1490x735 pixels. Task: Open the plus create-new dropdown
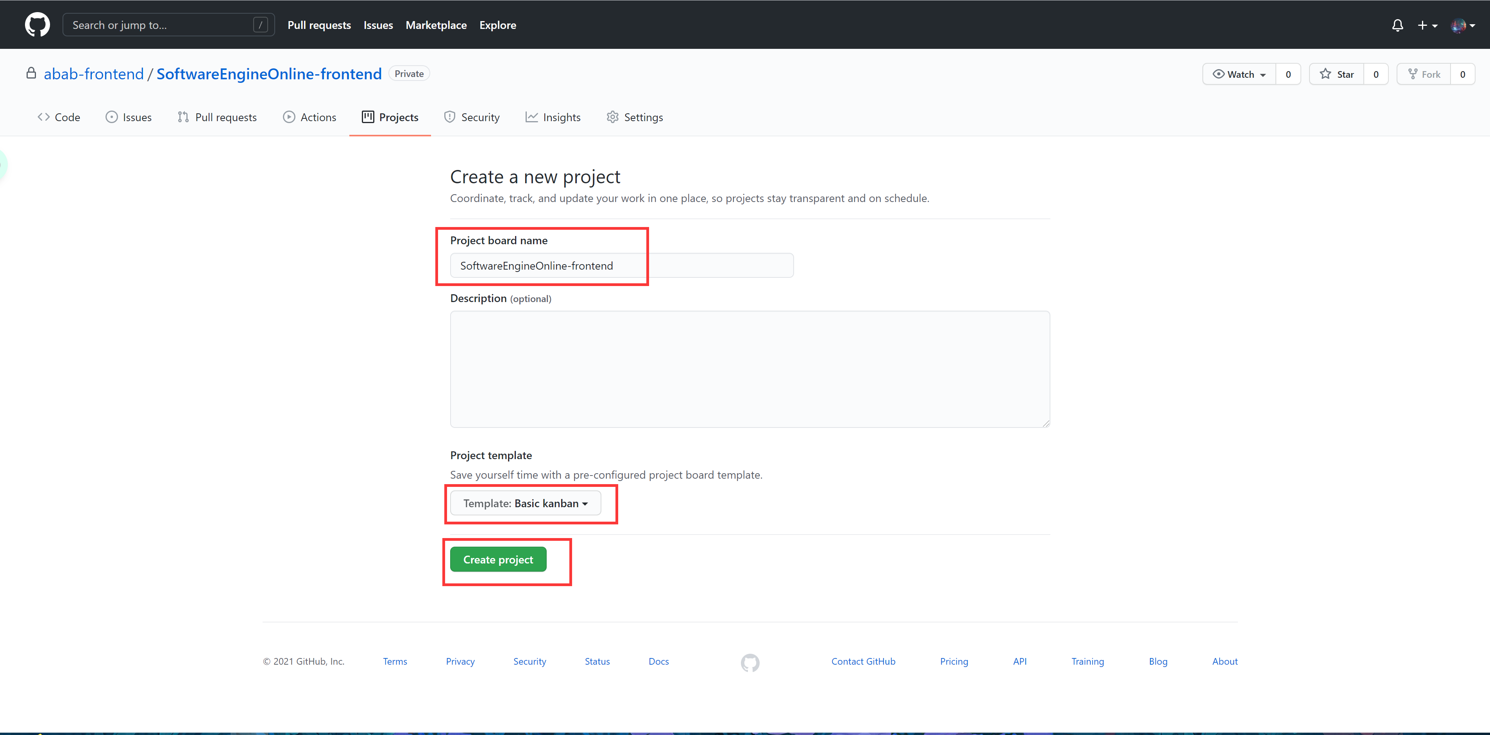(x=1427, y=25)
